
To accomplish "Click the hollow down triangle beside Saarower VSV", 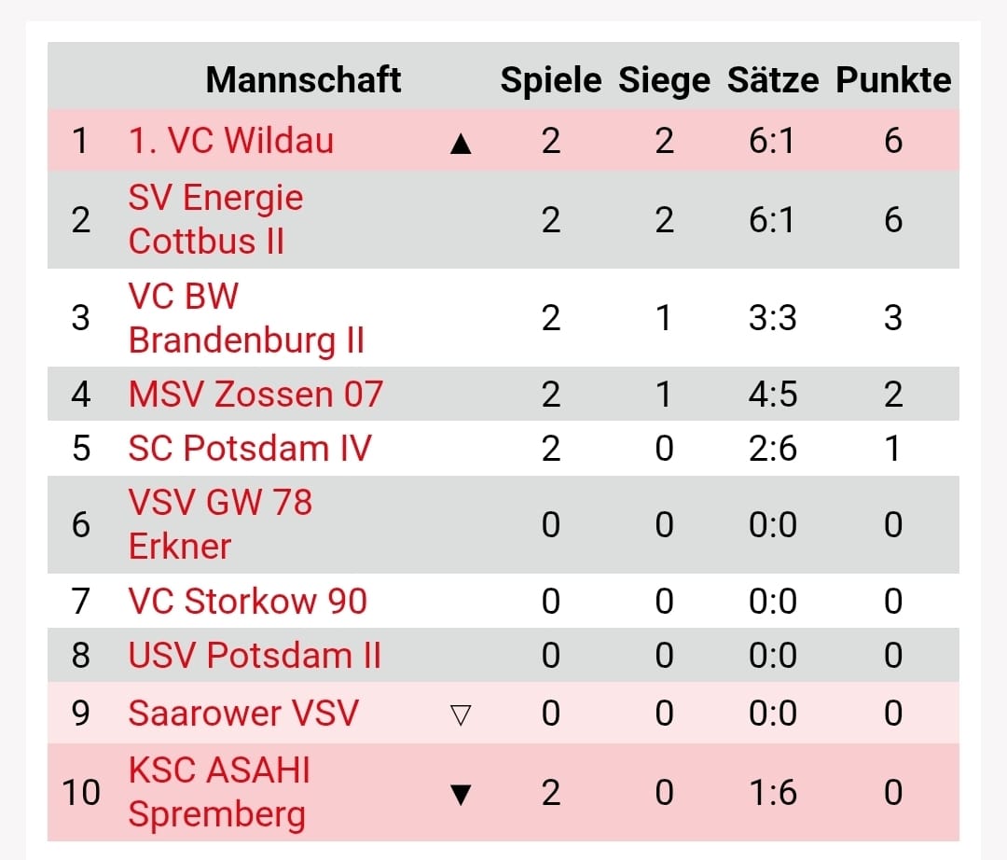I will 461,714.
